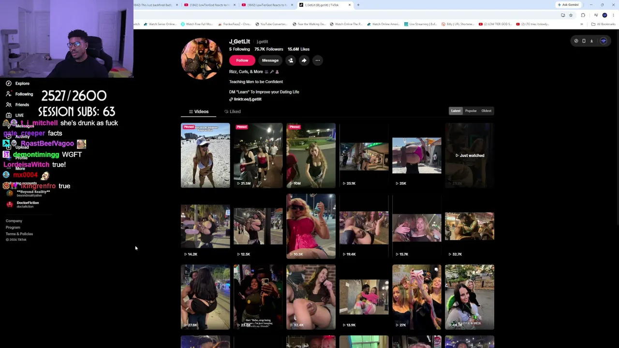Switch to the Videos tab

click(199, 112)
